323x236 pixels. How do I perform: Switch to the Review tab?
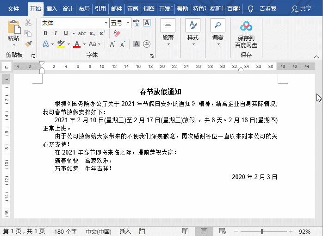pyautogui.click(x=133, y=9)
